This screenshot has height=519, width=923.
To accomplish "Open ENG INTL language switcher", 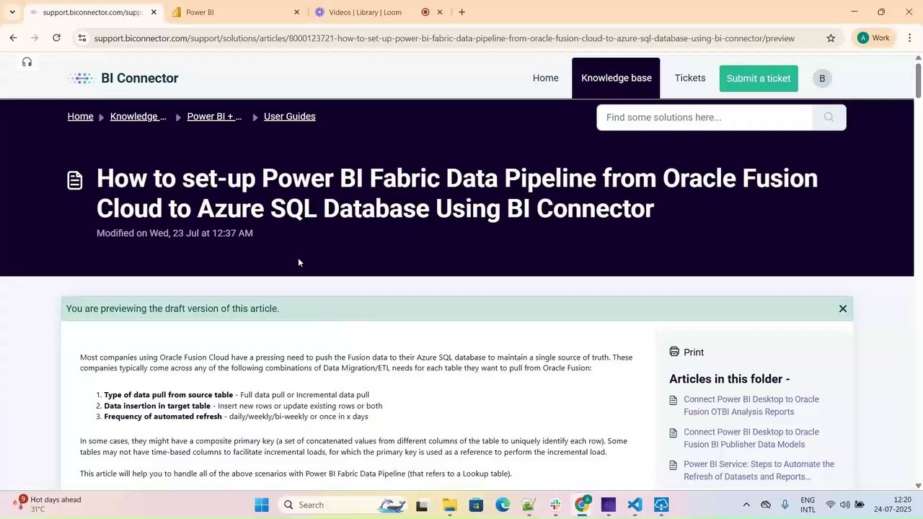I will (x=808, y=505).
